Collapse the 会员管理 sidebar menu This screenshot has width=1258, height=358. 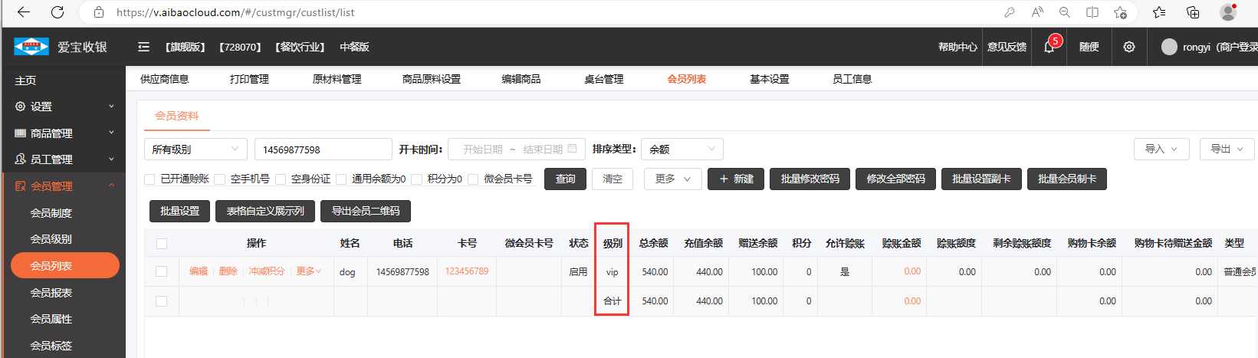pyautogui.click(x=63, y=186)
